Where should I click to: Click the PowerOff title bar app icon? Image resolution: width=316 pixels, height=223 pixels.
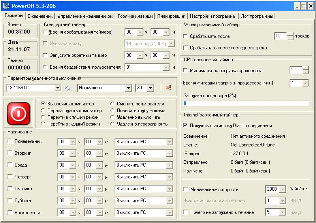coord(6,6)
